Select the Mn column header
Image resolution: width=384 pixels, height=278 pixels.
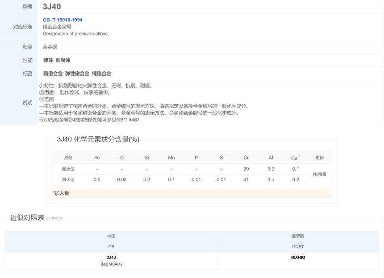point(171,158)
